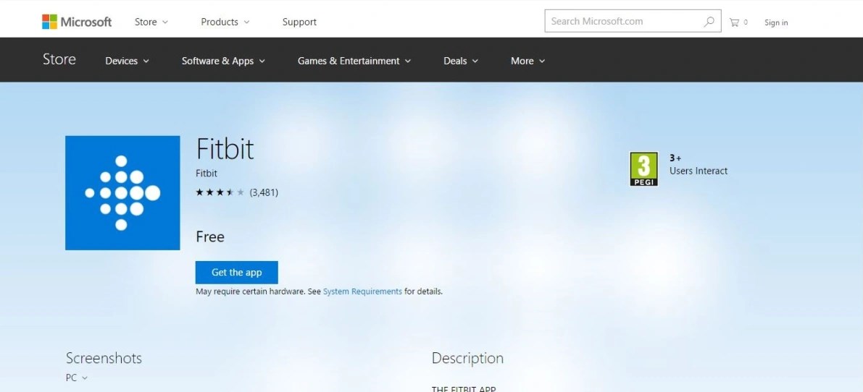Open the System Requirements link
This screenshot has width=863, height=392.
[x=362, y=291]
